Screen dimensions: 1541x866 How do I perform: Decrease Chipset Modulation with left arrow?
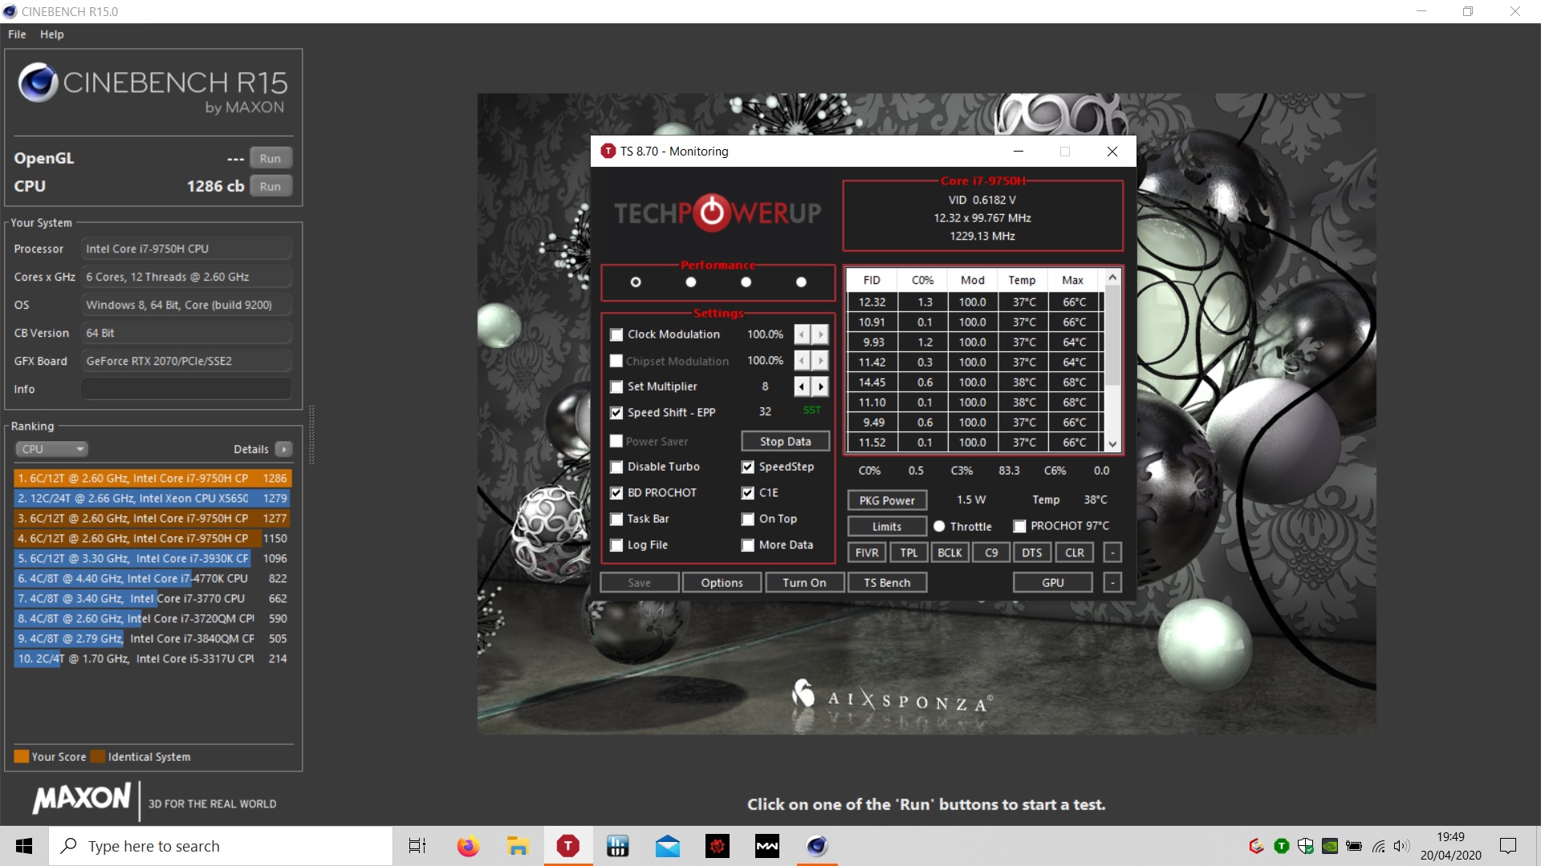coord(802,361)
